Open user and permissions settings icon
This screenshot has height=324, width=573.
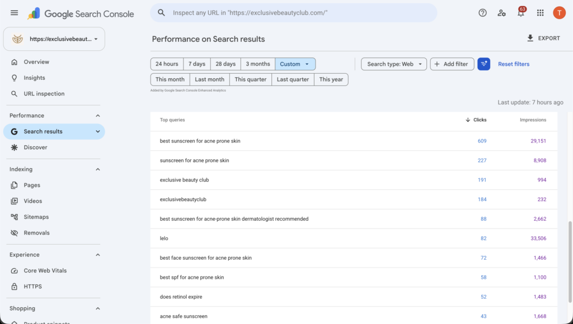tap(501, 13)
